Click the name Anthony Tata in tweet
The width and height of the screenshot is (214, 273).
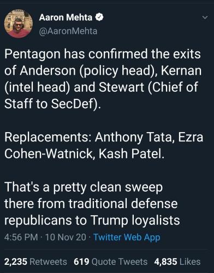pos(133,137)
